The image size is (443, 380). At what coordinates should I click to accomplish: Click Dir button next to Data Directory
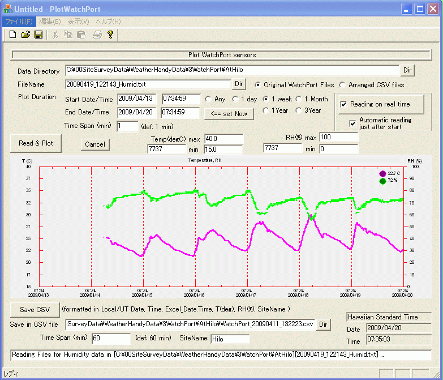[407, 70]
